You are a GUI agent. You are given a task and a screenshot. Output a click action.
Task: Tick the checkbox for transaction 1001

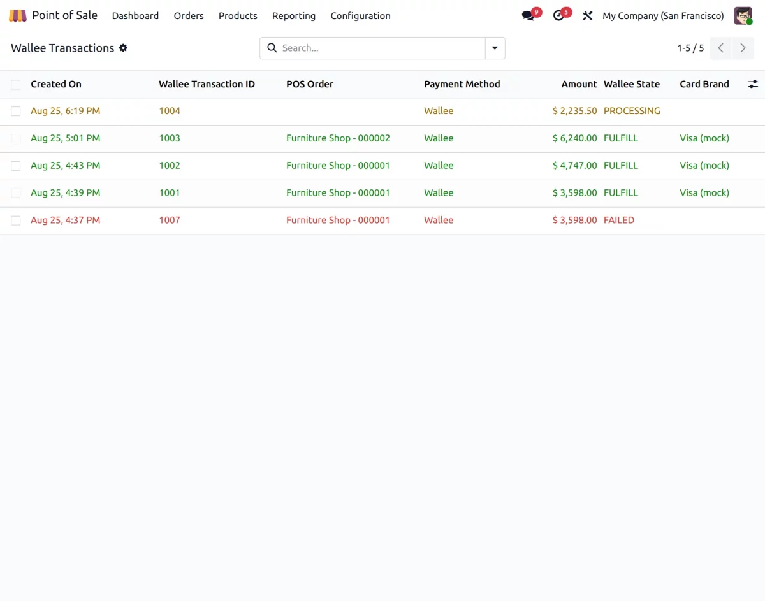[16, 193]
